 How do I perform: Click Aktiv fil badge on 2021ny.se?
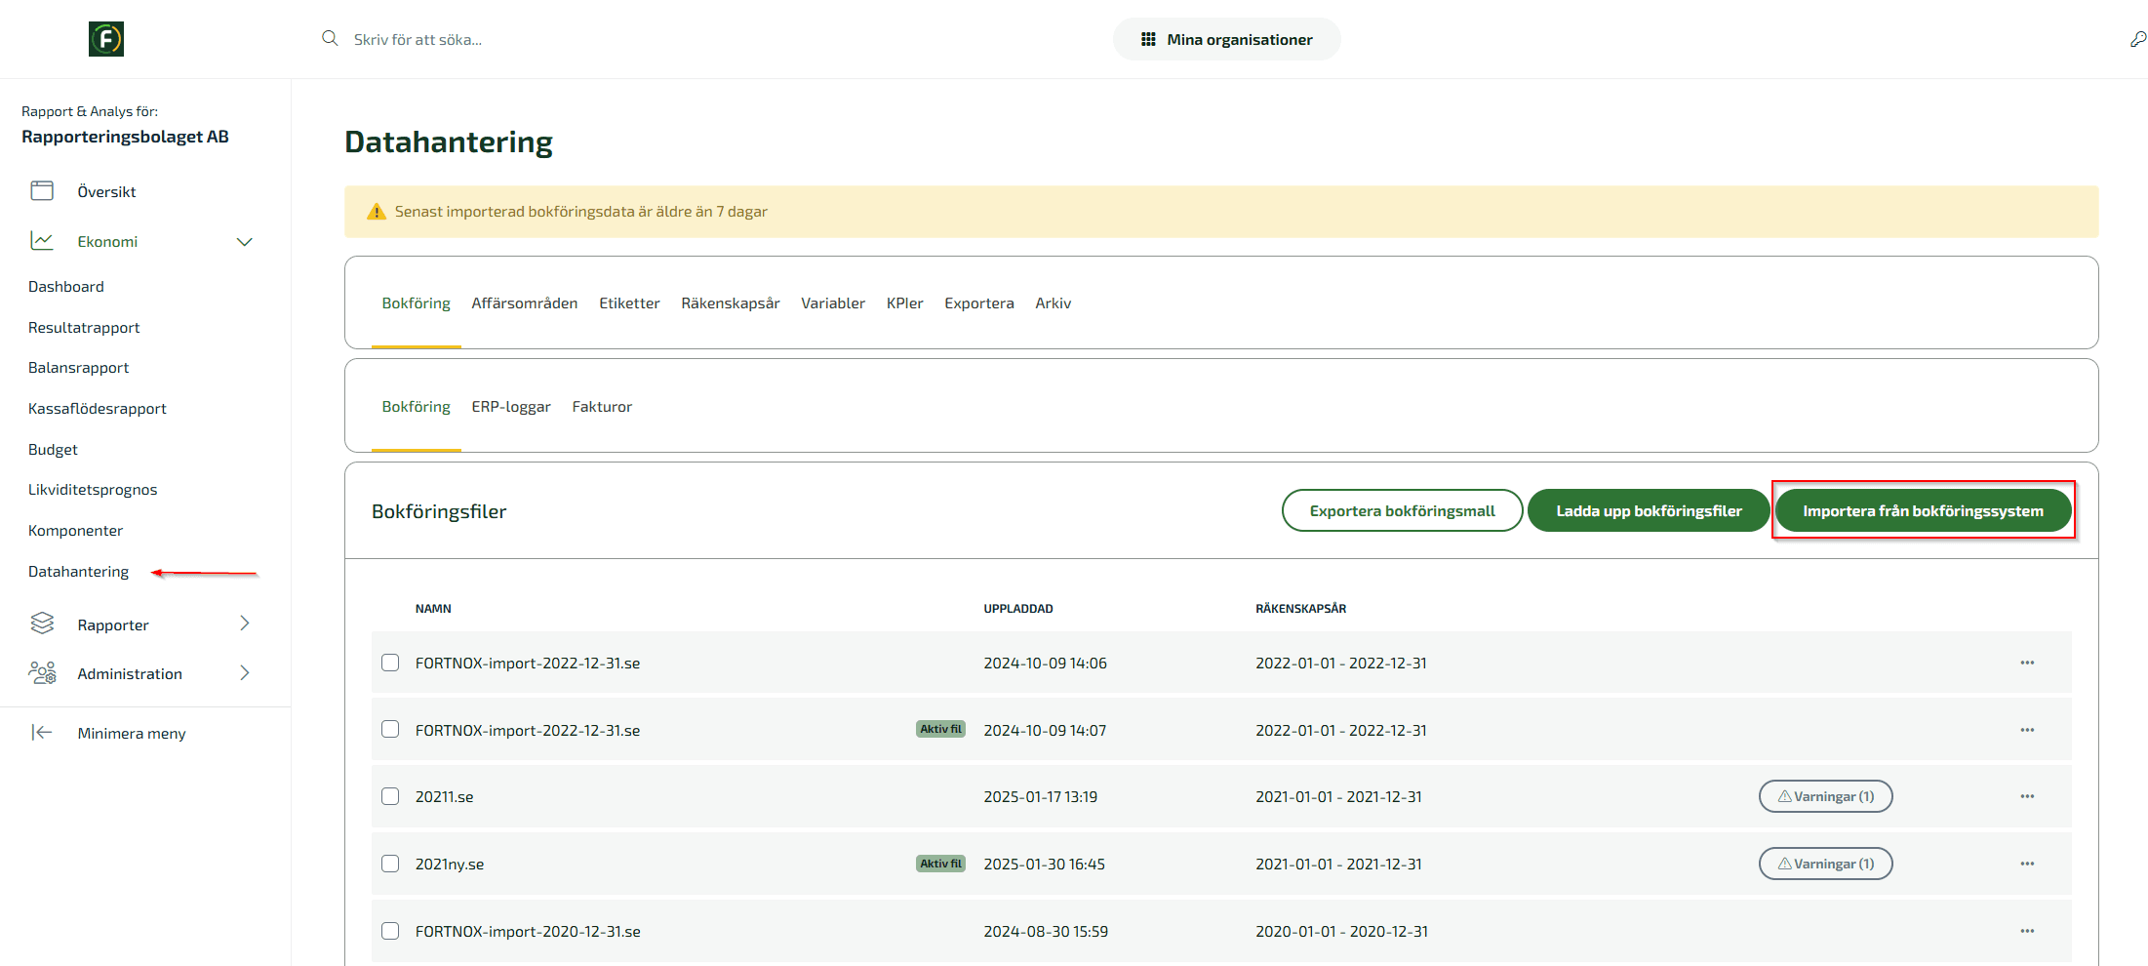(x=940, y=864)
